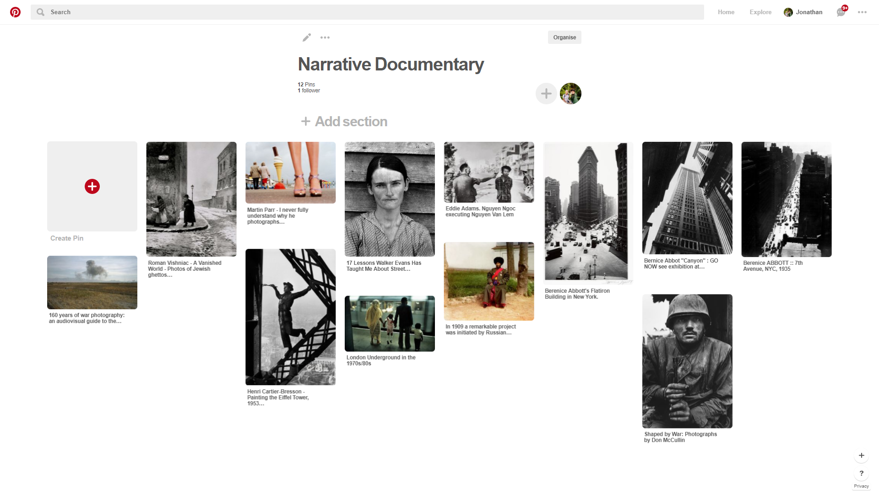Screen dimensions: 879x494
Task: Open the Martin Parr ice cream pin
Action: [291, 172]
